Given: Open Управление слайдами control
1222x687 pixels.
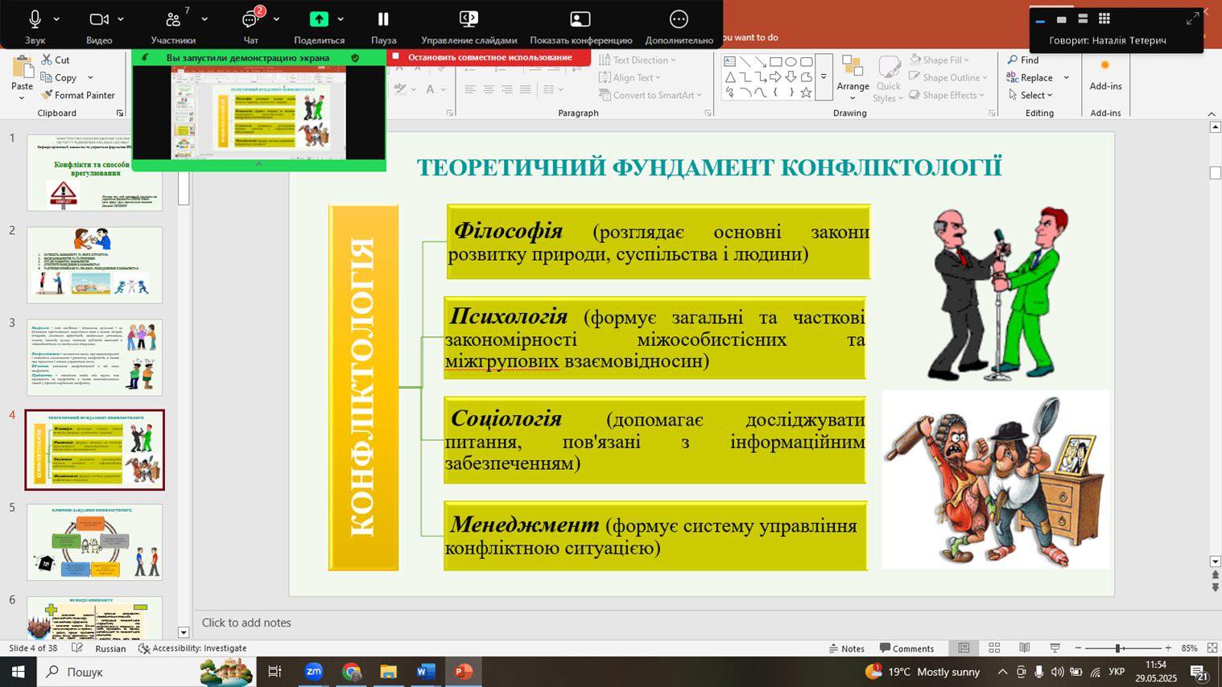Looking at the screenshot, I should 469,19.
